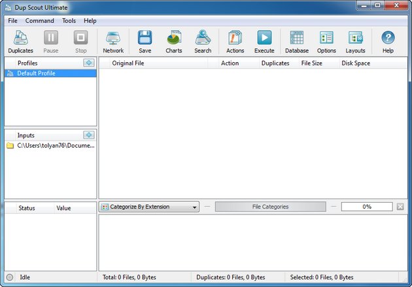Open the Charts view
The height and width of the screenshot is (287, 412).
[173, 41]
